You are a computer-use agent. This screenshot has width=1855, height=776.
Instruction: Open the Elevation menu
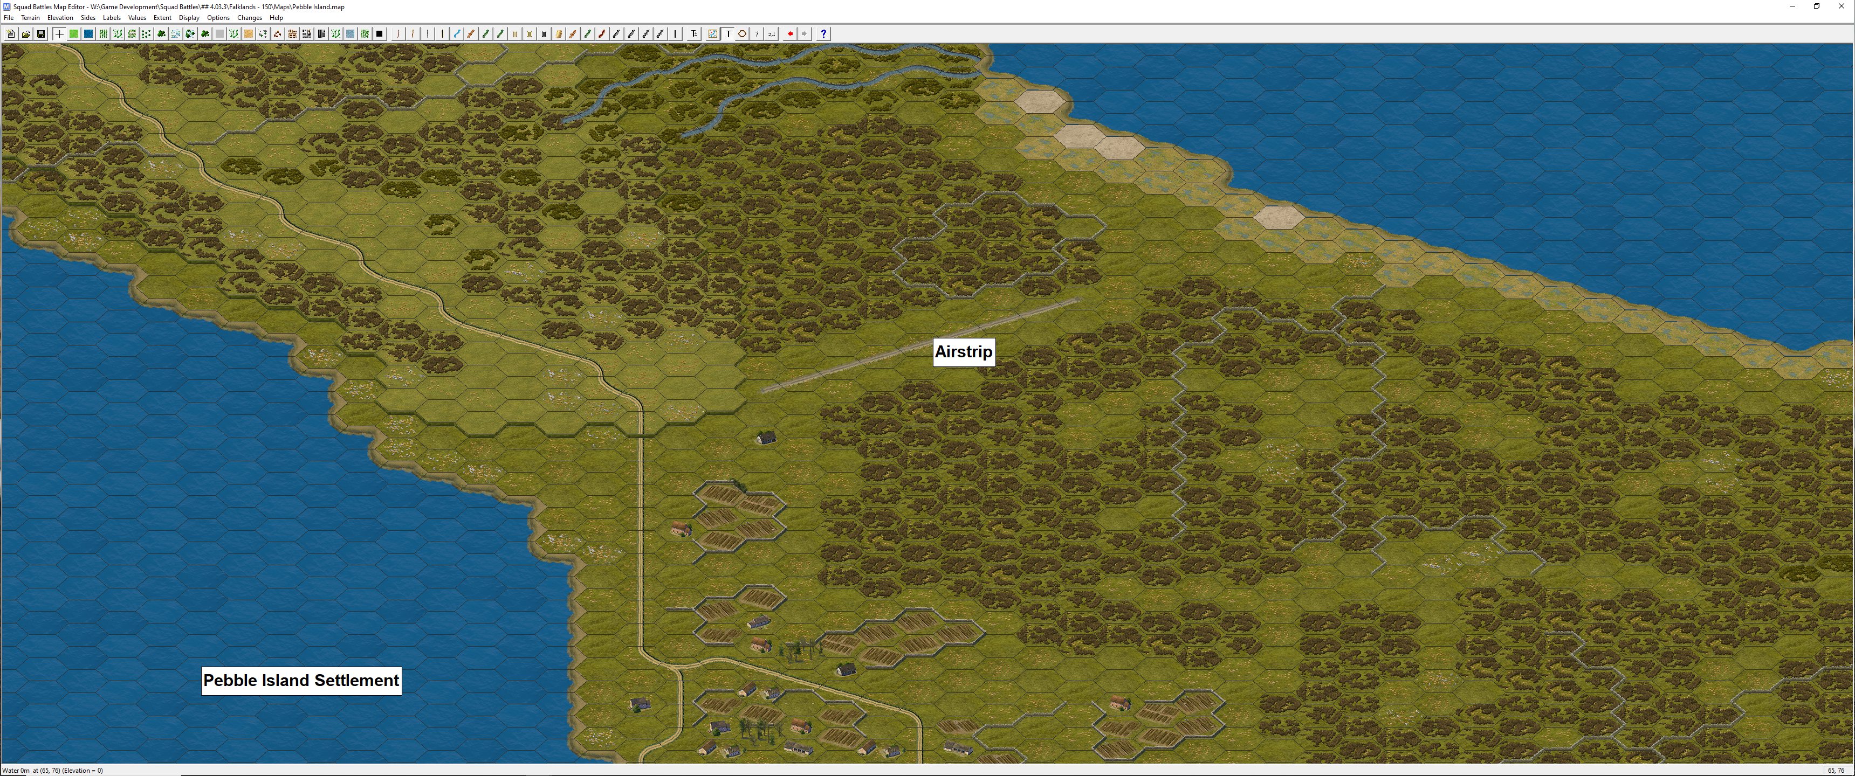point(60,18)
